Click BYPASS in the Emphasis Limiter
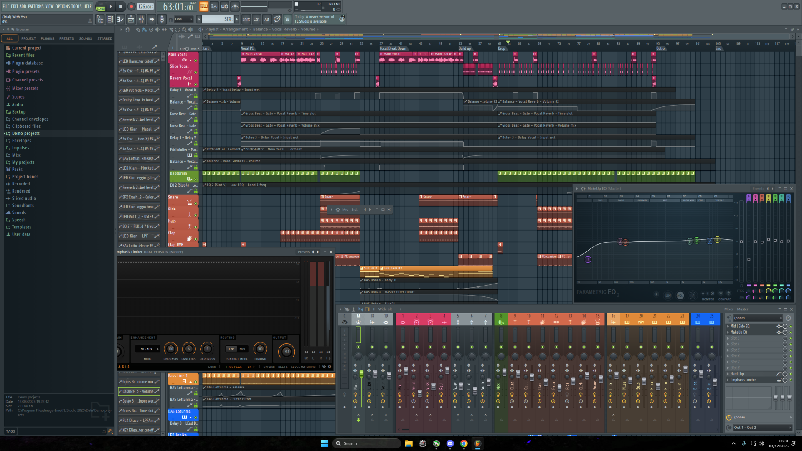Viewport: 802px width, 451px height. click(269, 367)
